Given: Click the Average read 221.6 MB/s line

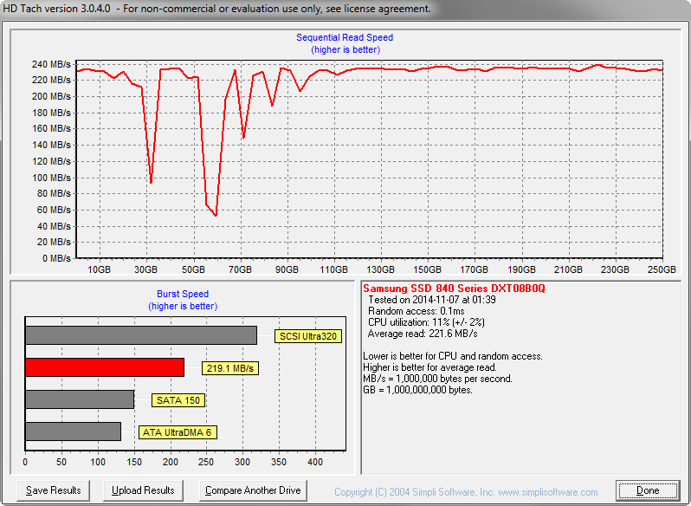Looking at the screenshot, I should pos(423,334).
